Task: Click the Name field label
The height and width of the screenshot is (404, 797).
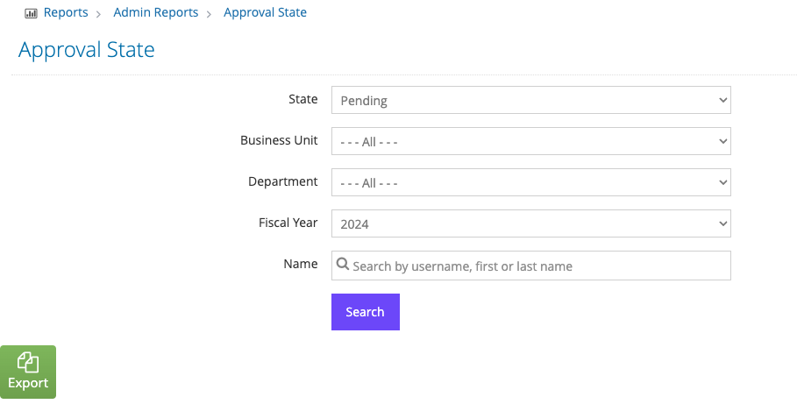Action: click(x=301, y=264)
